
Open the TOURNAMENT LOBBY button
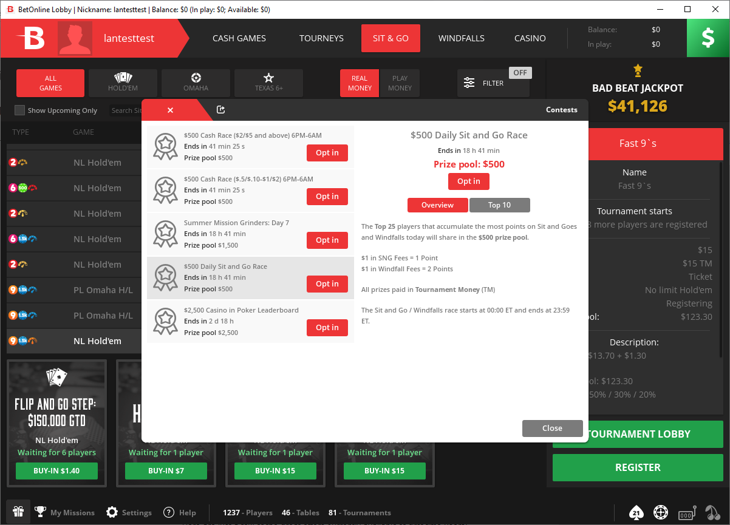coord(638,435)
